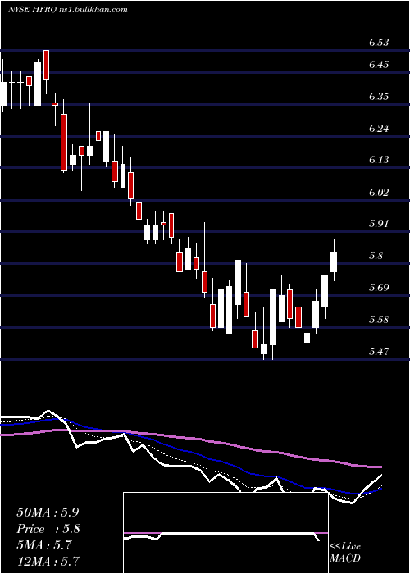Viewport: 410px width, 574px height.
Task: Click the 6.13 price axis label
Action: click(379, 160)
